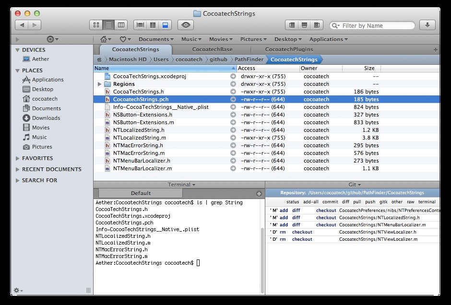Switch to the CocoatechPlugins tab

(x=289, y=49)
